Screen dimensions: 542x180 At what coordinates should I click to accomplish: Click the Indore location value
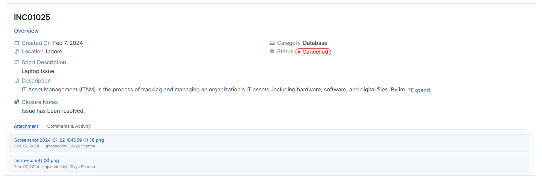tap(54, 52)
